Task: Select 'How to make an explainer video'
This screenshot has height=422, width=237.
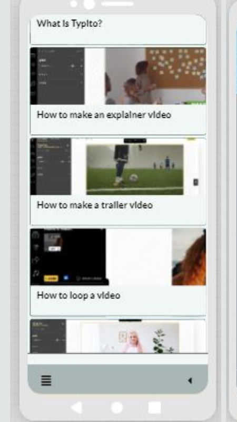Action: point(104,114)
